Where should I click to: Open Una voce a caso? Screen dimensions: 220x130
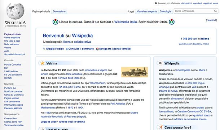tap(12, 41)
